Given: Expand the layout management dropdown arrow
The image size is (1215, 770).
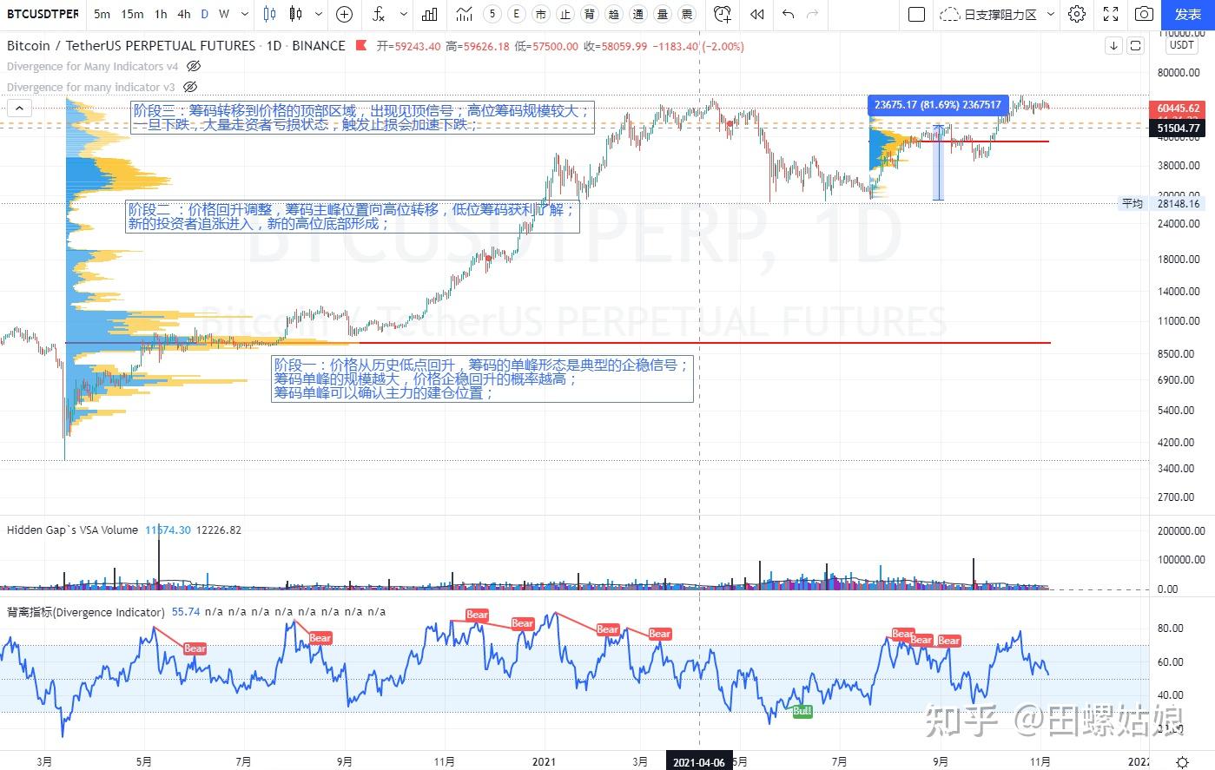Looking at the screenshot, I should pyautogui.click(x=1051, y=14).
